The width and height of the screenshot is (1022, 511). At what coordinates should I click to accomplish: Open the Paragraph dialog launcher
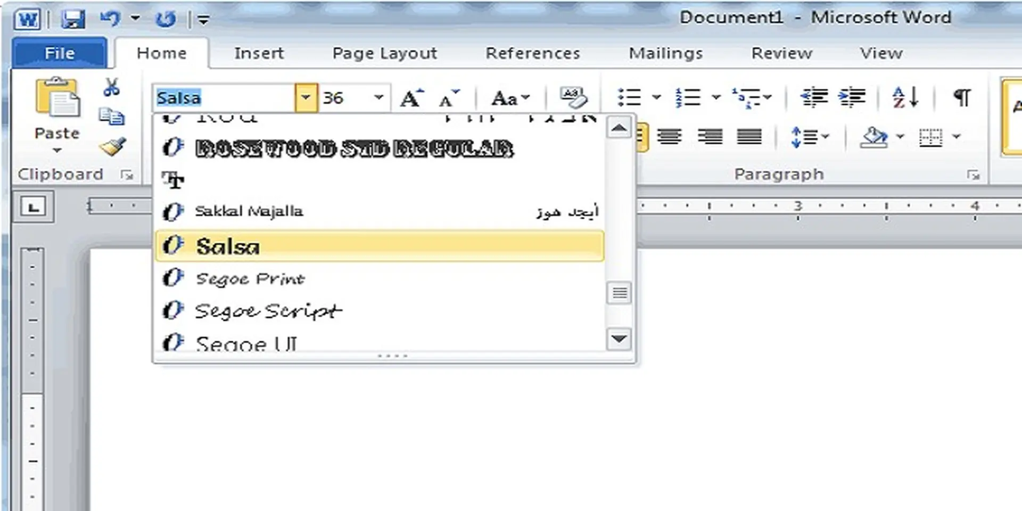(974, 174)
